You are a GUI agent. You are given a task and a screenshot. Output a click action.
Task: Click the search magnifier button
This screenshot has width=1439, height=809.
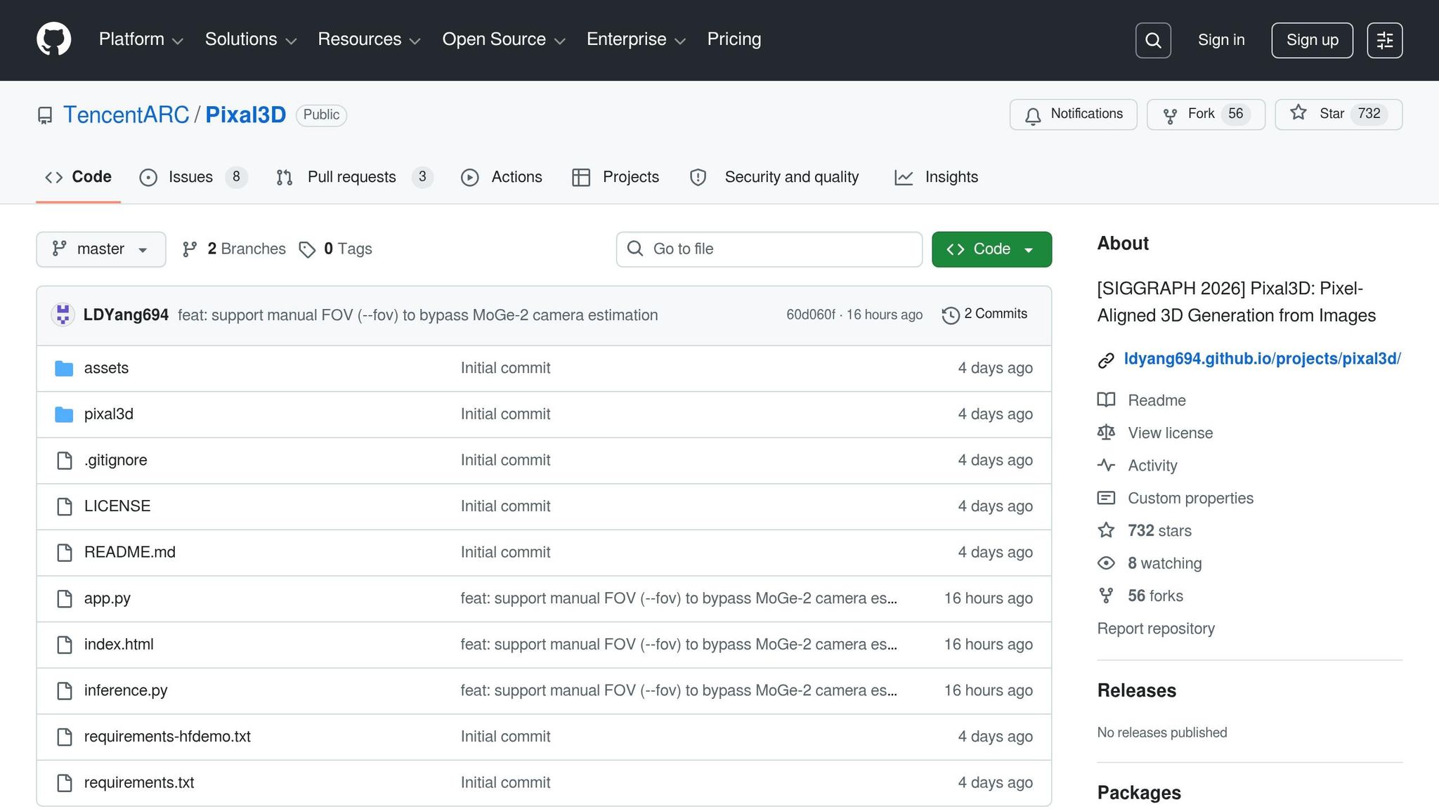click(1153, 40)
